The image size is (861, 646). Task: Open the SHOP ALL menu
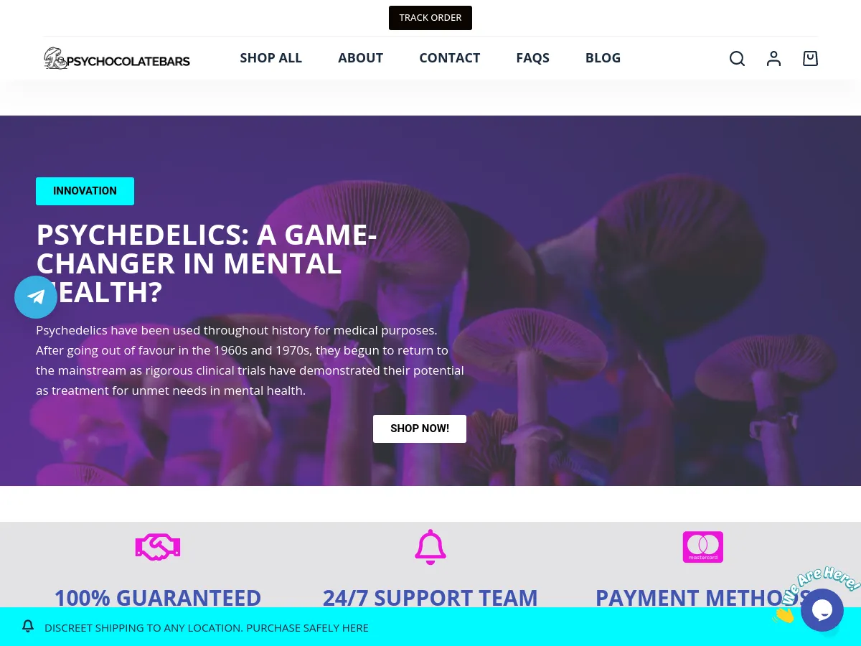click(x=271, y=58)
